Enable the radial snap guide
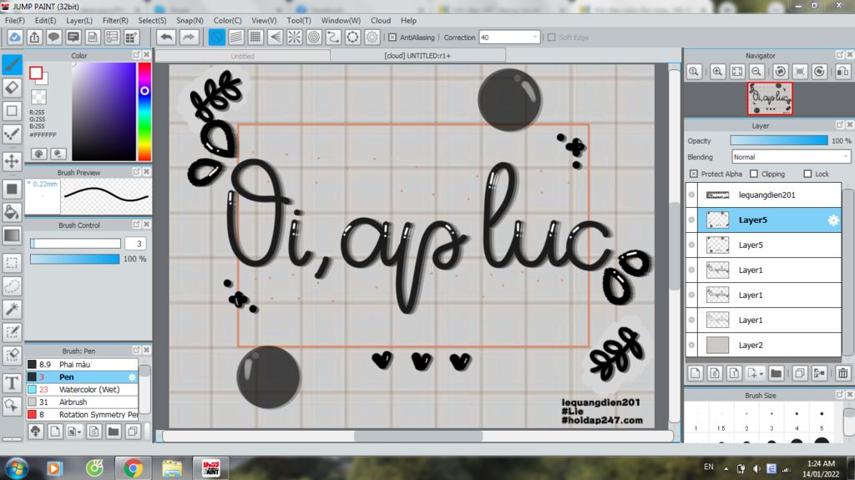The image size is (855, 480). [x=295, y=38]
